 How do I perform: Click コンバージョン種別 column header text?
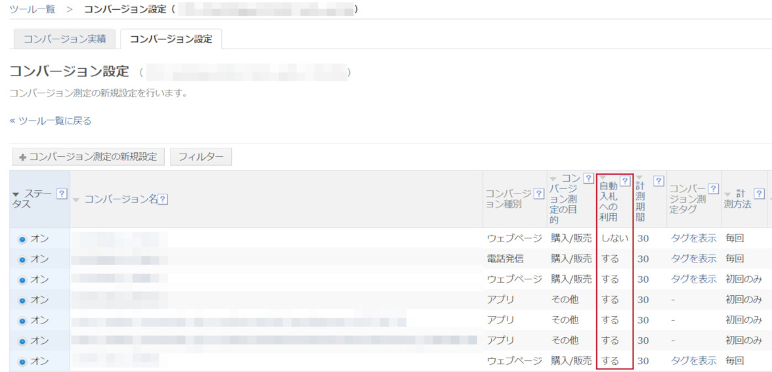509,199
